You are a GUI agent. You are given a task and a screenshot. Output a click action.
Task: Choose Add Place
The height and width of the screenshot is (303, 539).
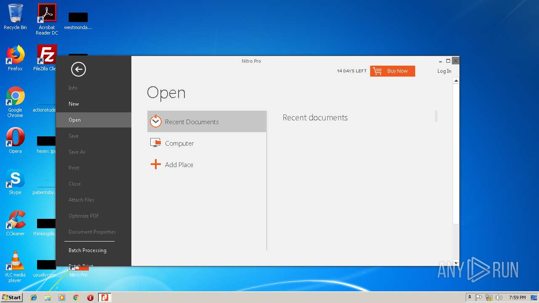tap(207, 165)
